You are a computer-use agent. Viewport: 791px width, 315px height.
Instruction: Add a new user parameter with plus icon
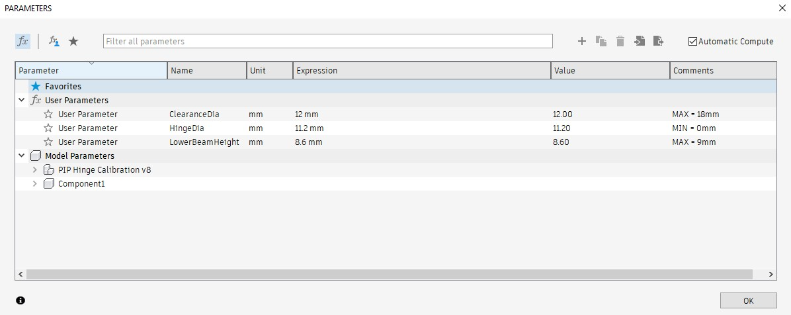(x=581, y=42)
